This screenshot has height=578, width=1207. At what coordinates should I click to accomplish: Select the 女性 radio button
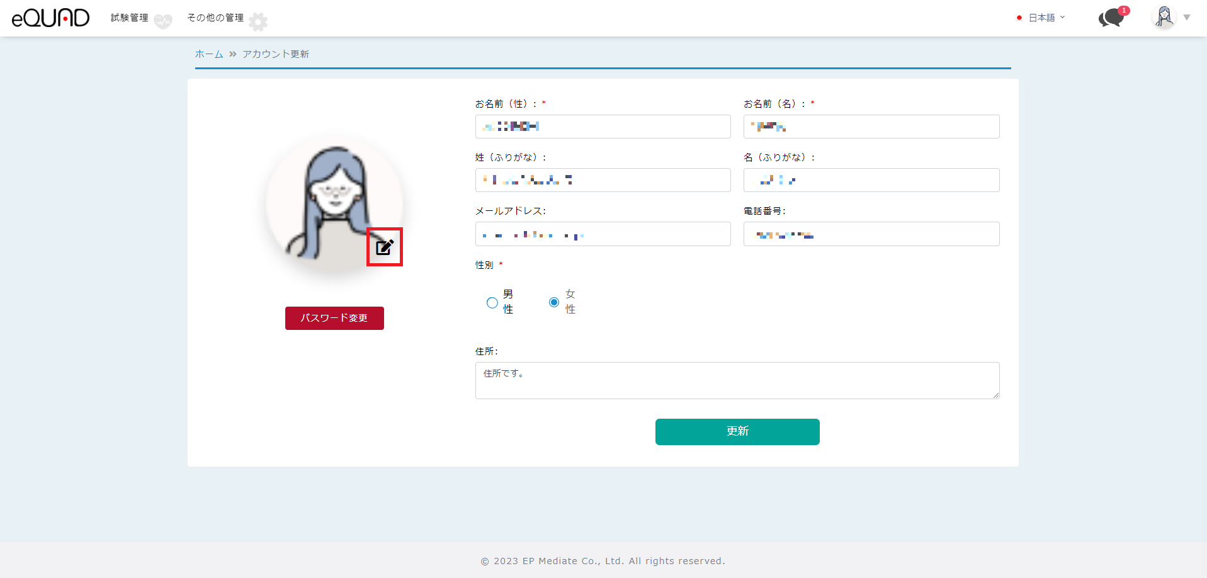pyautogui.click(x=554, y=302)
